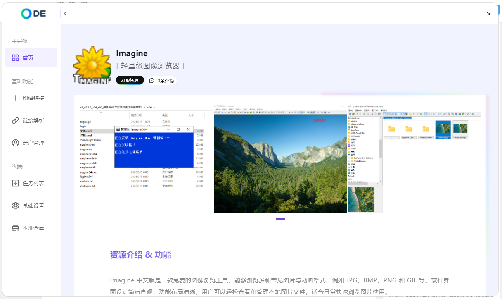Open 创建链接 in the sidebar
This screenshot has width=502, height=299.
click(31, 98)
